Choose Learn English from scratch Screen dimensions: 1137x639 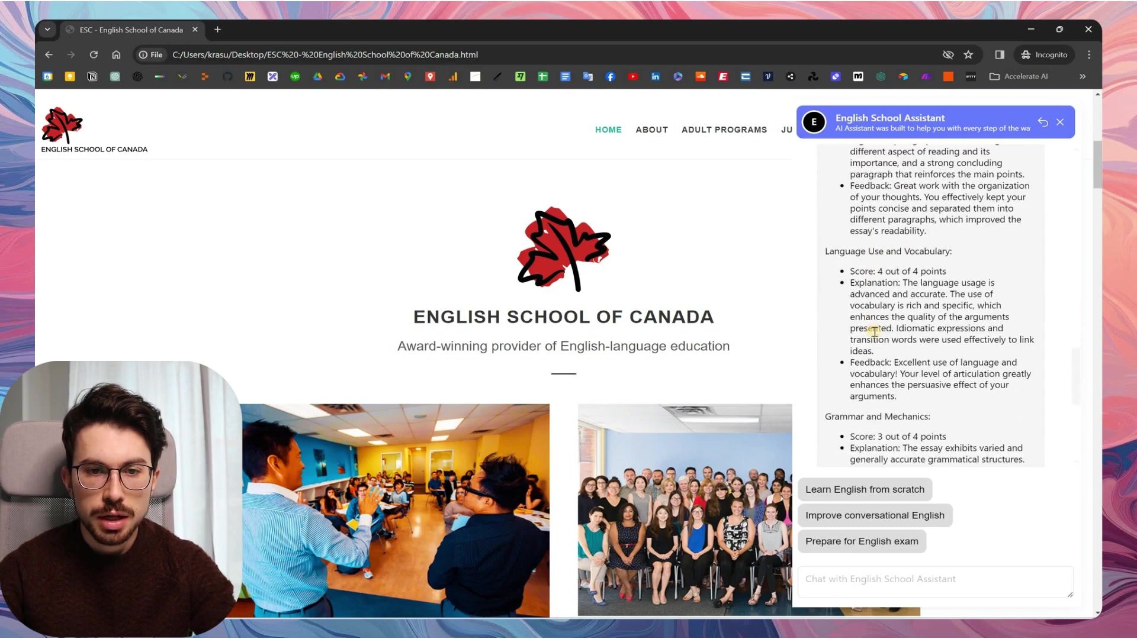tap(865, 489)
